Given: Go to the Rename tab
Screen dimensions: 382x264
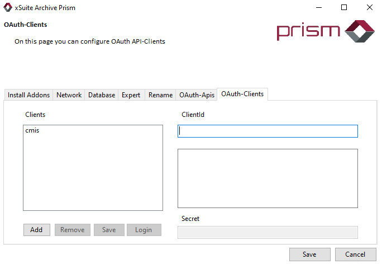Looking at the screenshot, I should (160, 95).
